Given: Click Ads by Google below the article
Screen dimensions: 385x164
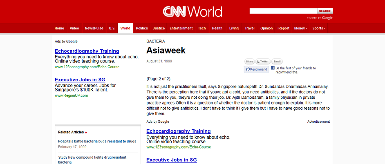Looking at the screenshot, I should click(x=158, y=122).
